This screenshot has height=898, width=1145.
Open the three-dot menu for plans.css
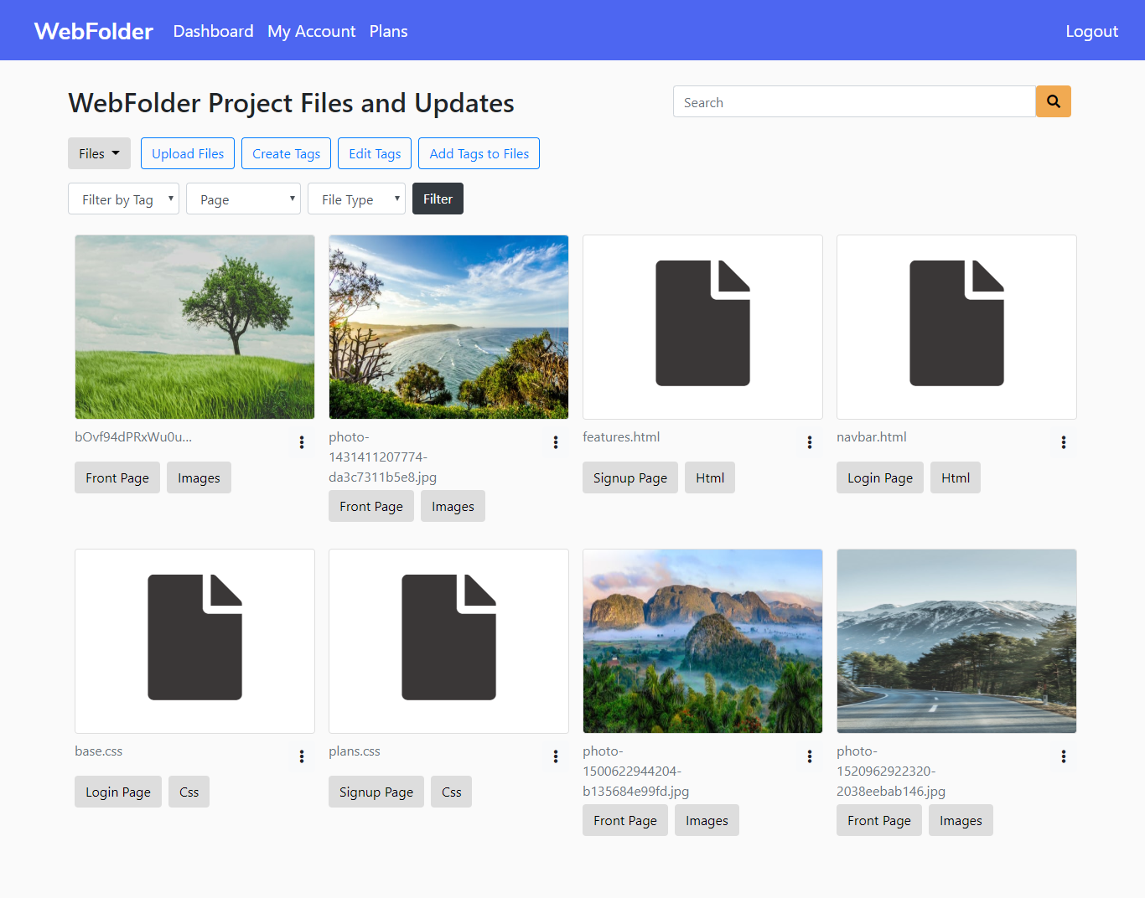(x=555, y=756)
